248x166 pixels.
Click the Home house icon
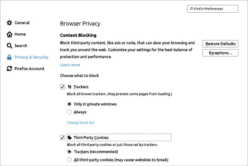9,34
